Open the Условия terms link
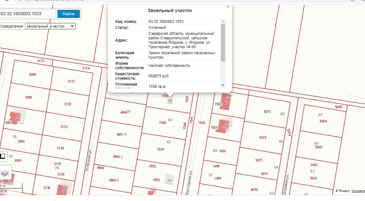 tap(358, 191)
